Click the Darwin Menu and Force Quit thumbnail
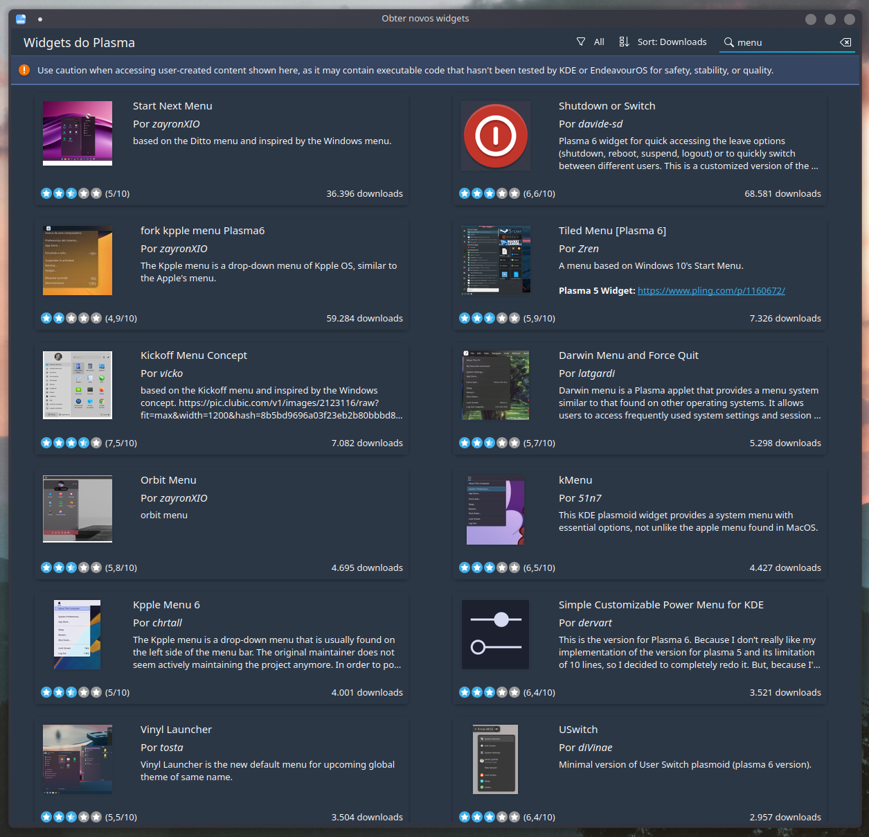Viewport: 869px width, 837px height. [x=496, y=385]
